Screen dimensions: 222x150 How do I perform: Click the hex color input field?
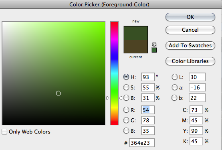point(142,143)
